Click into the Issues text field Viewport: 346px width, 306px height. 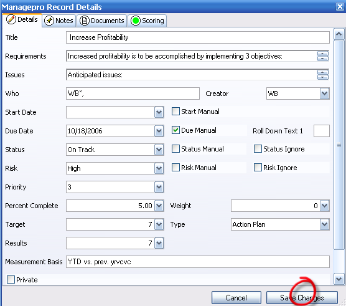pyautogui.click(x=192, y=75)
